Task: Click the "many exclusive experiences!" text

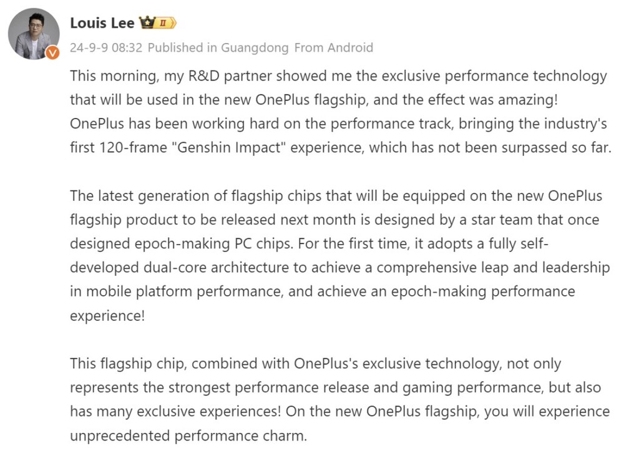Action: (169, 411)
